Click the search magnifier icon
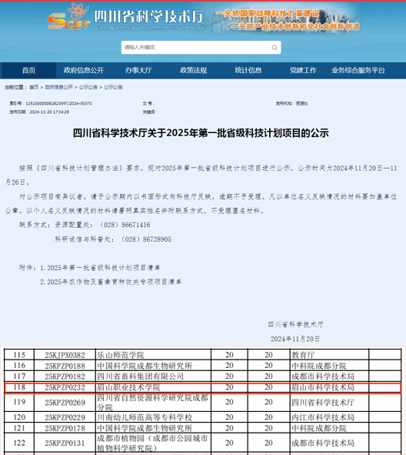Image resolution: width=406 pixels, height=455 pixels. (275, 47)
